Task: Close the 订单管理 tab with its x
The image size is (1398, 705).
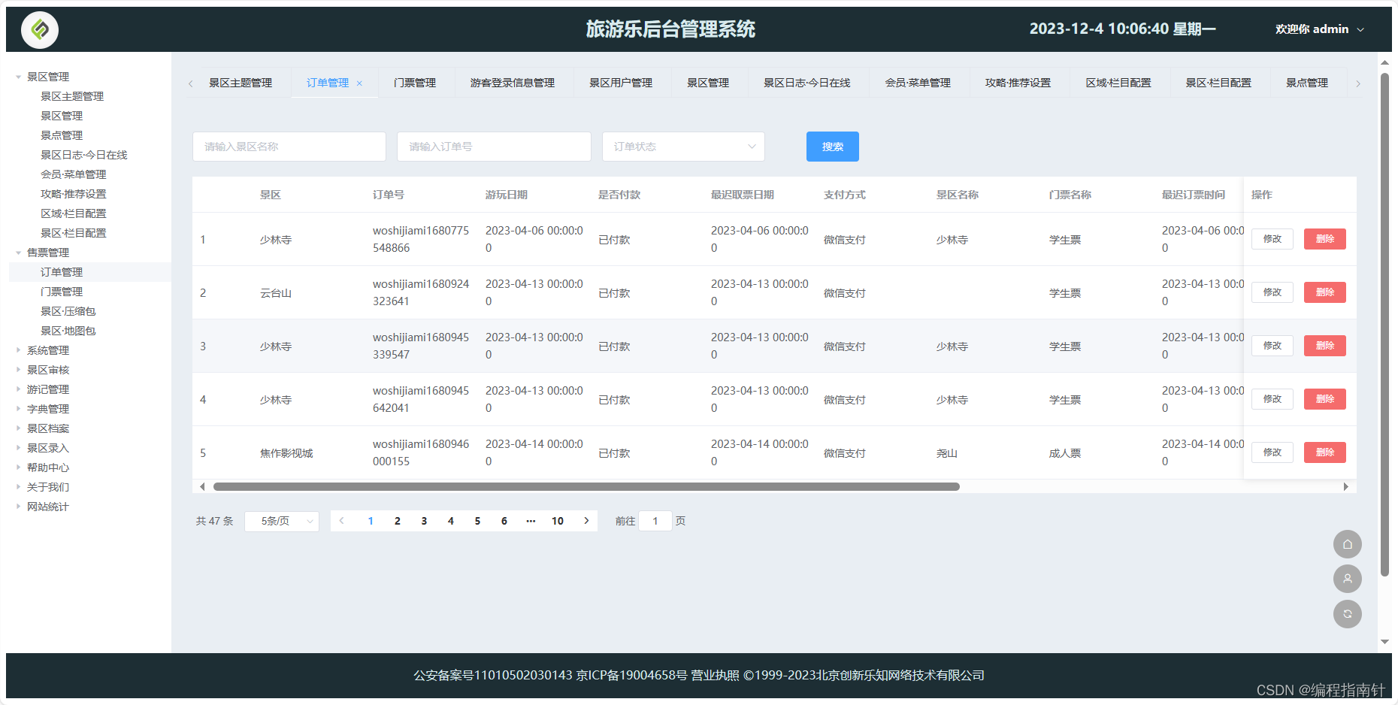Action: coord(359,83)
